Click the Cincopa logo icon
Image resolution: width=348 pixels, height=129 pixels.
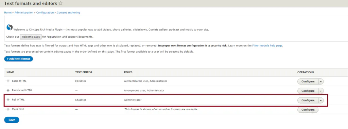[x=10, y=27]
